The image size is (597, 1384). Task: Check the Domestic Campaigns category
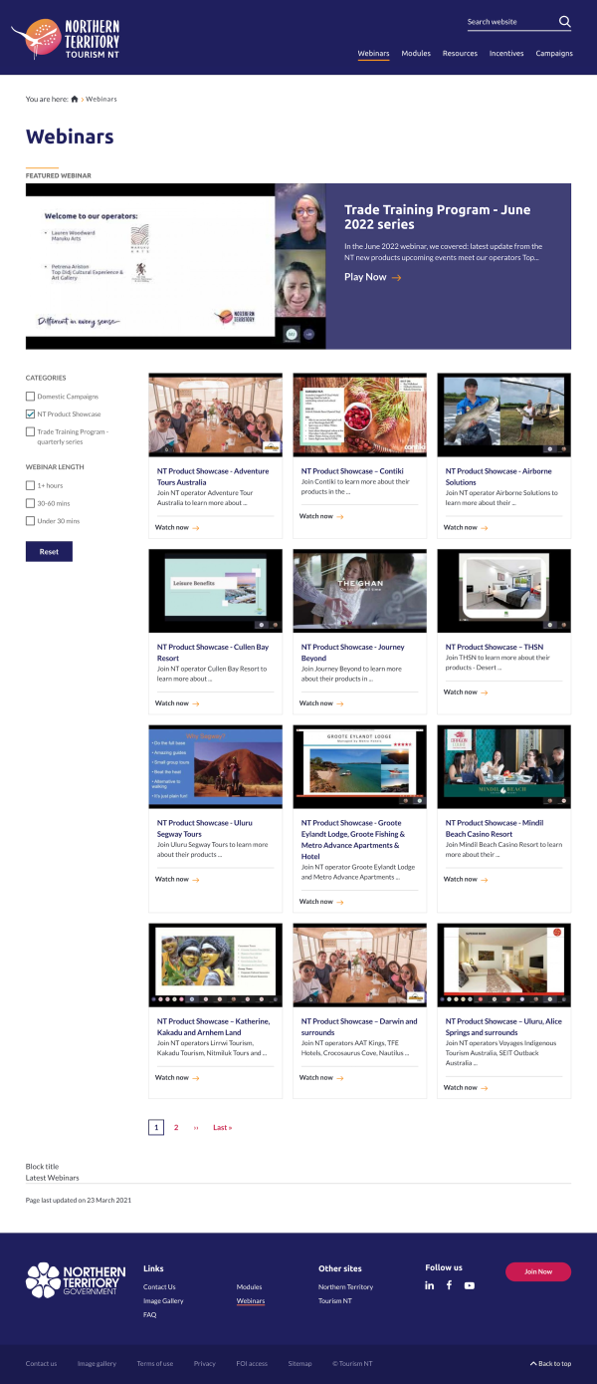tap(30, 397)
